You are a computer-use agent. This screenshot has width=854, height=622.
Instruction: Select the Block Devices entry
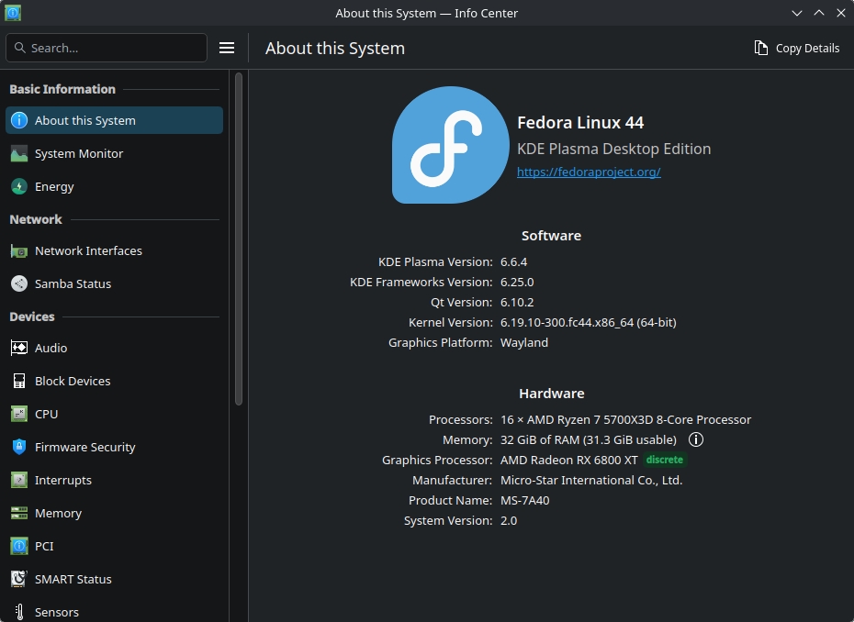tap(115, 381)
